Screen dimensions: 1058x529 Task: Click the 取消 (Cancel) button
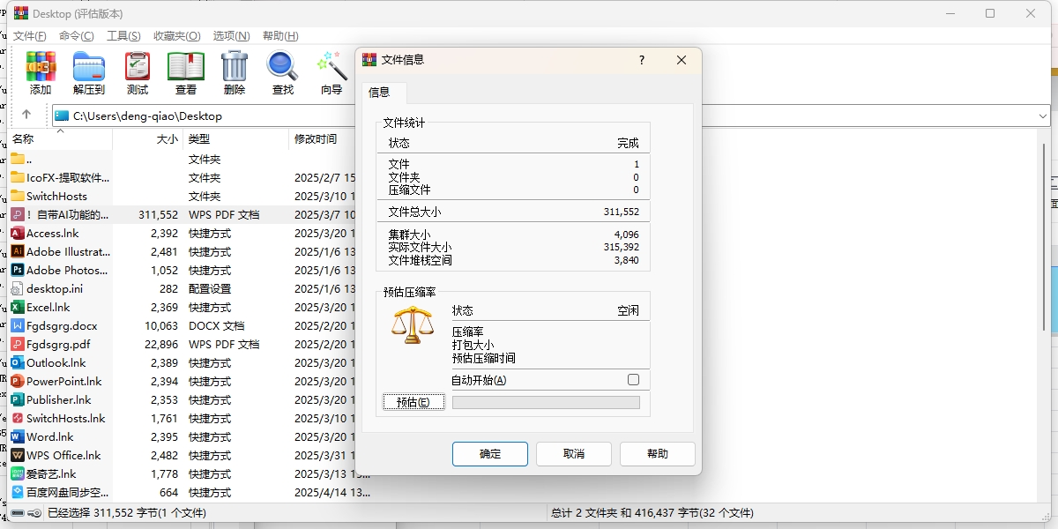tap(573, 453)
